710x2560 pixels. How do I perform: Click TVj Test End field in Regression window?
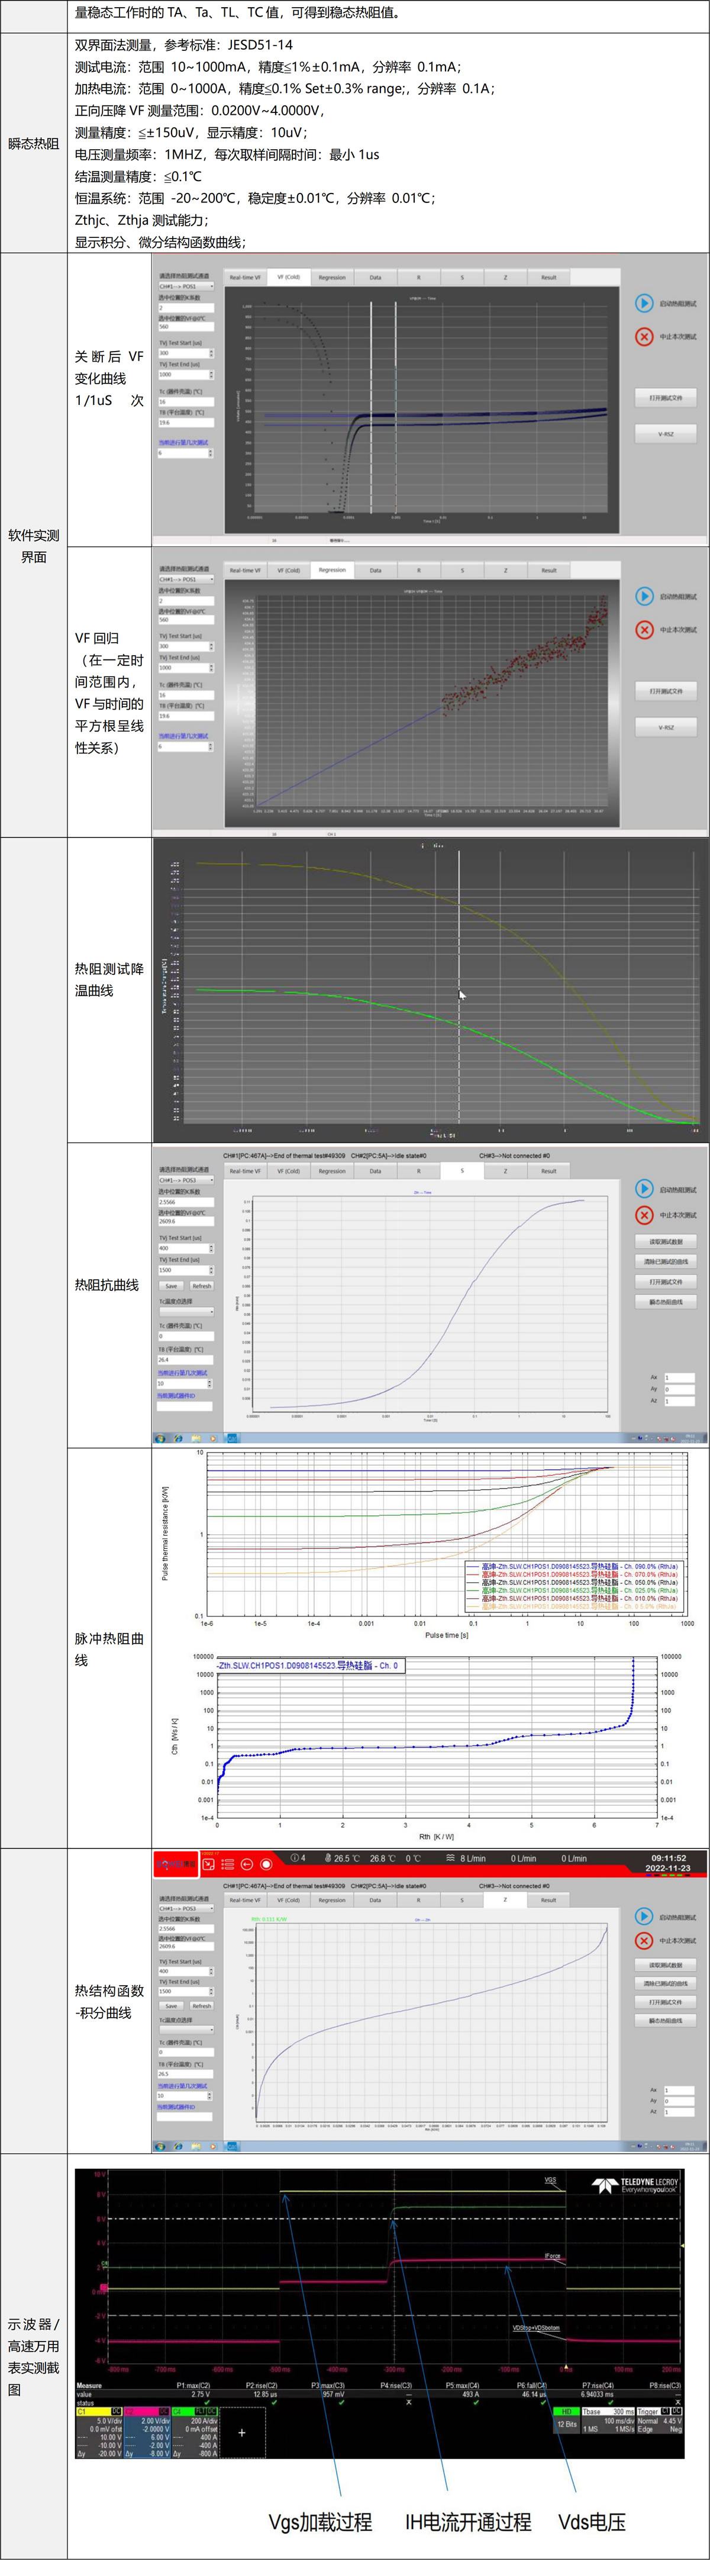[186, 668]
